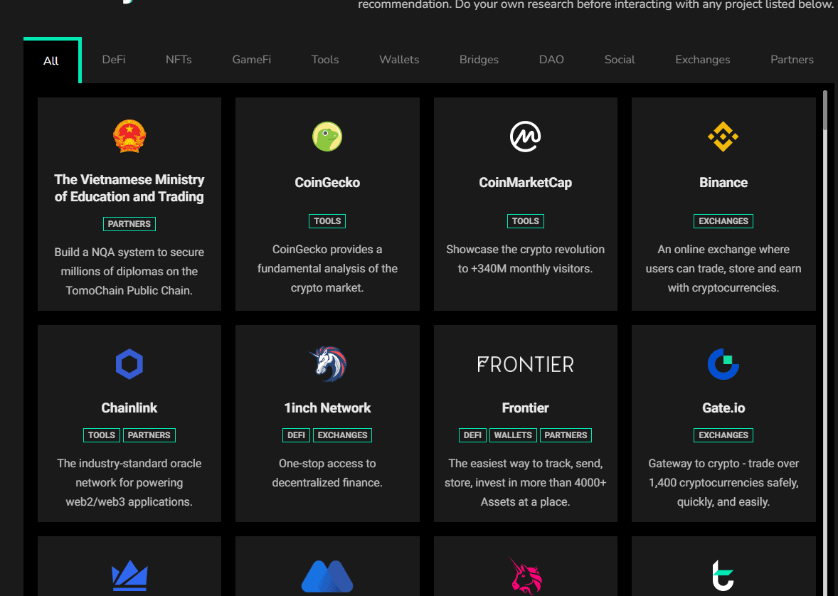Click the Frontier wordmark logo

[526, 365]
